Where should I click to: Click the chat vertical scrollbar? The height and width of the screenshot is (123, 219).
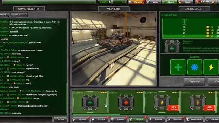pyautogui.click(x=66, y=98)
